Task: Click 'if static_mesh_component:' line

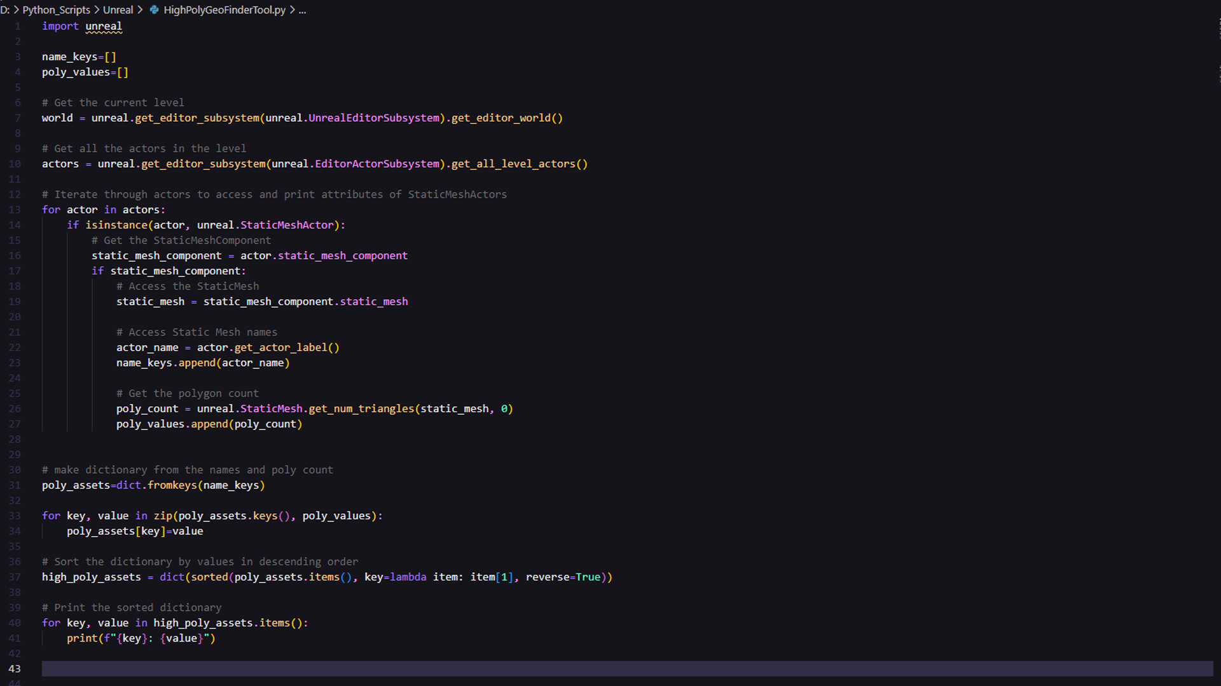Action: (169, 271)
